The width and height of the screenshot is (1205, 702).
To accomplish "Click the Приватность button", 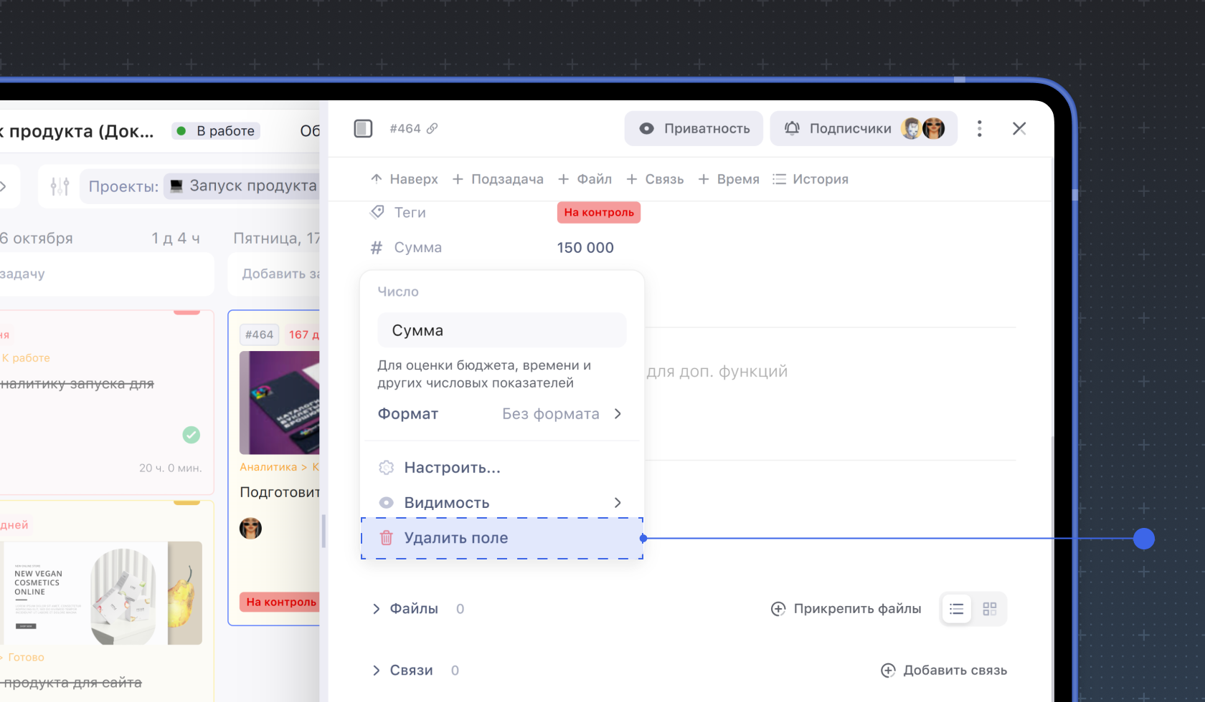I will coord(694,129).
